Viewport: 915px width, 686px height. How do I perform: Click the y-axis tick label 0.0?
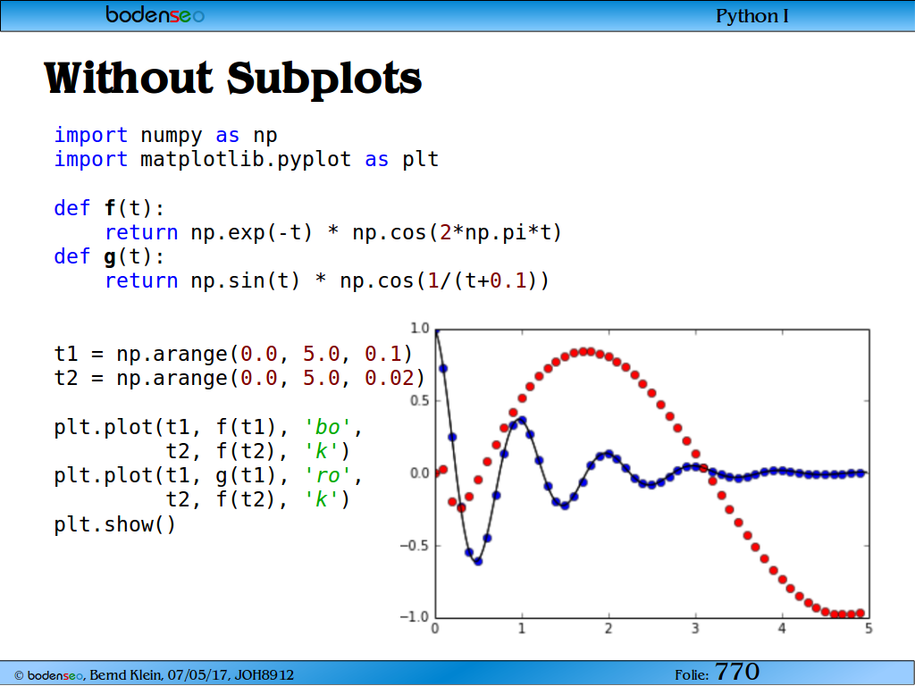(x=420, y=473)
